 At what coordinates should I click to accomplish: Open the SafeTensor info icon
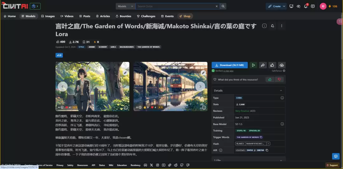284,71
